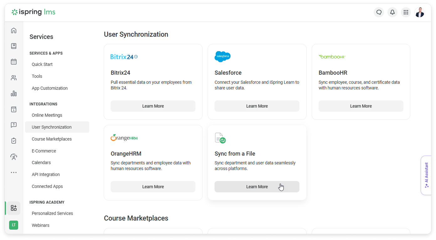This screenshot has width=436, height=240.
Task: Click the iSpring LMS logo
Action: coord(34,12)
